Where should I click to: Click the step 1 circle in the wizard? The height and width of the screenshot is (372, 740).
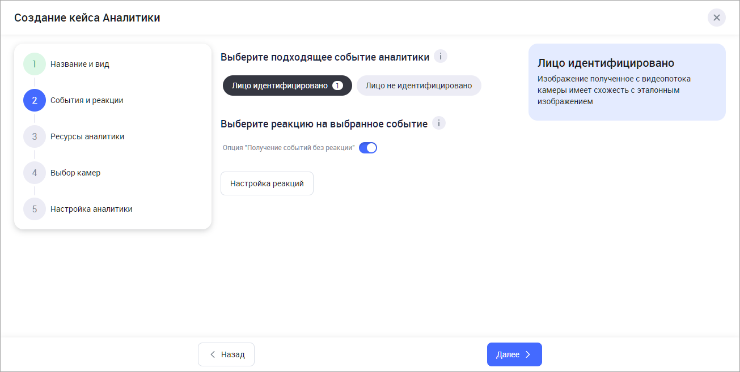[35, 64]
